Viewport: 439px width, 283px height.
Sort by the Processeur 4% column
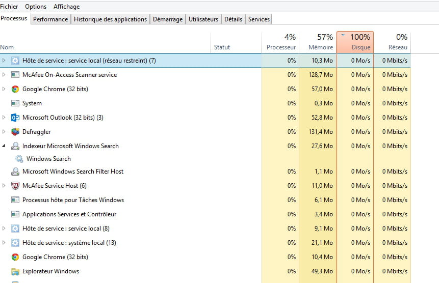[280, 42]
